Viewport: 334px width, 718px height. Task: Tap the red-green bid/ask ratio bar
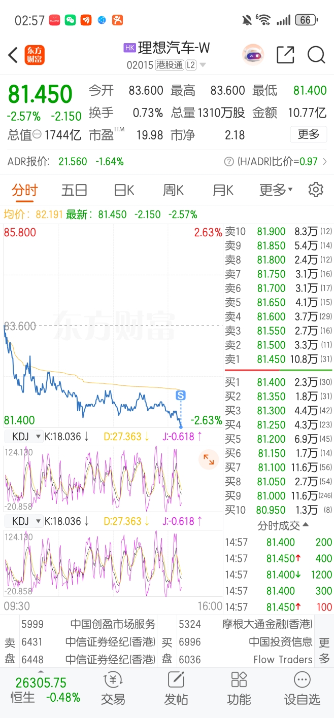pyautogui.click(x=279, y=370)
